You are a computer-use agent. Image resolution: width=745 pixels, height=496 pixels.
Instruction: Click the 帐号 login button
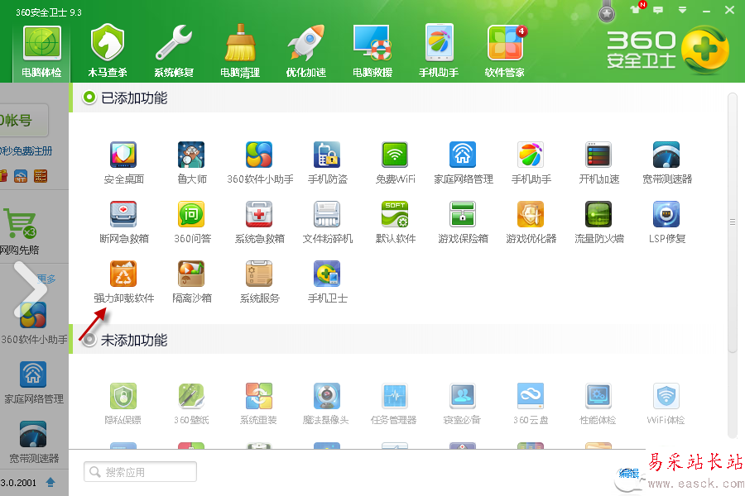coord(24,121)
